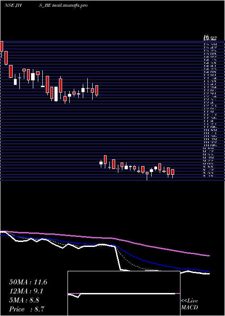The width and height of the screenshot is (225, 316).
Task: Click the rightmost red candlestick on chart
Action: pos(172,172)
